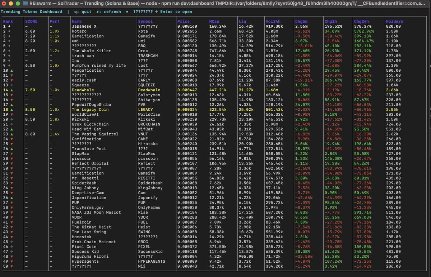Click the green up arrow on the Mangafication row
Screen dimensions: 431x277
coord(12,71)
